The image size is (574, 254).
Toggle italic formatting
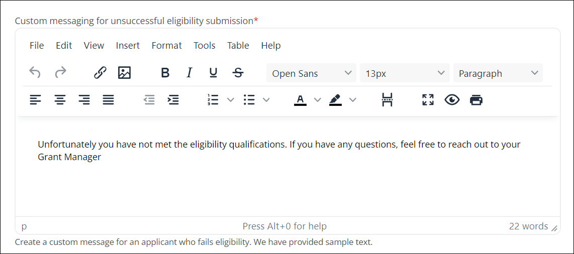pyautogui.click(x=189, y=73)
